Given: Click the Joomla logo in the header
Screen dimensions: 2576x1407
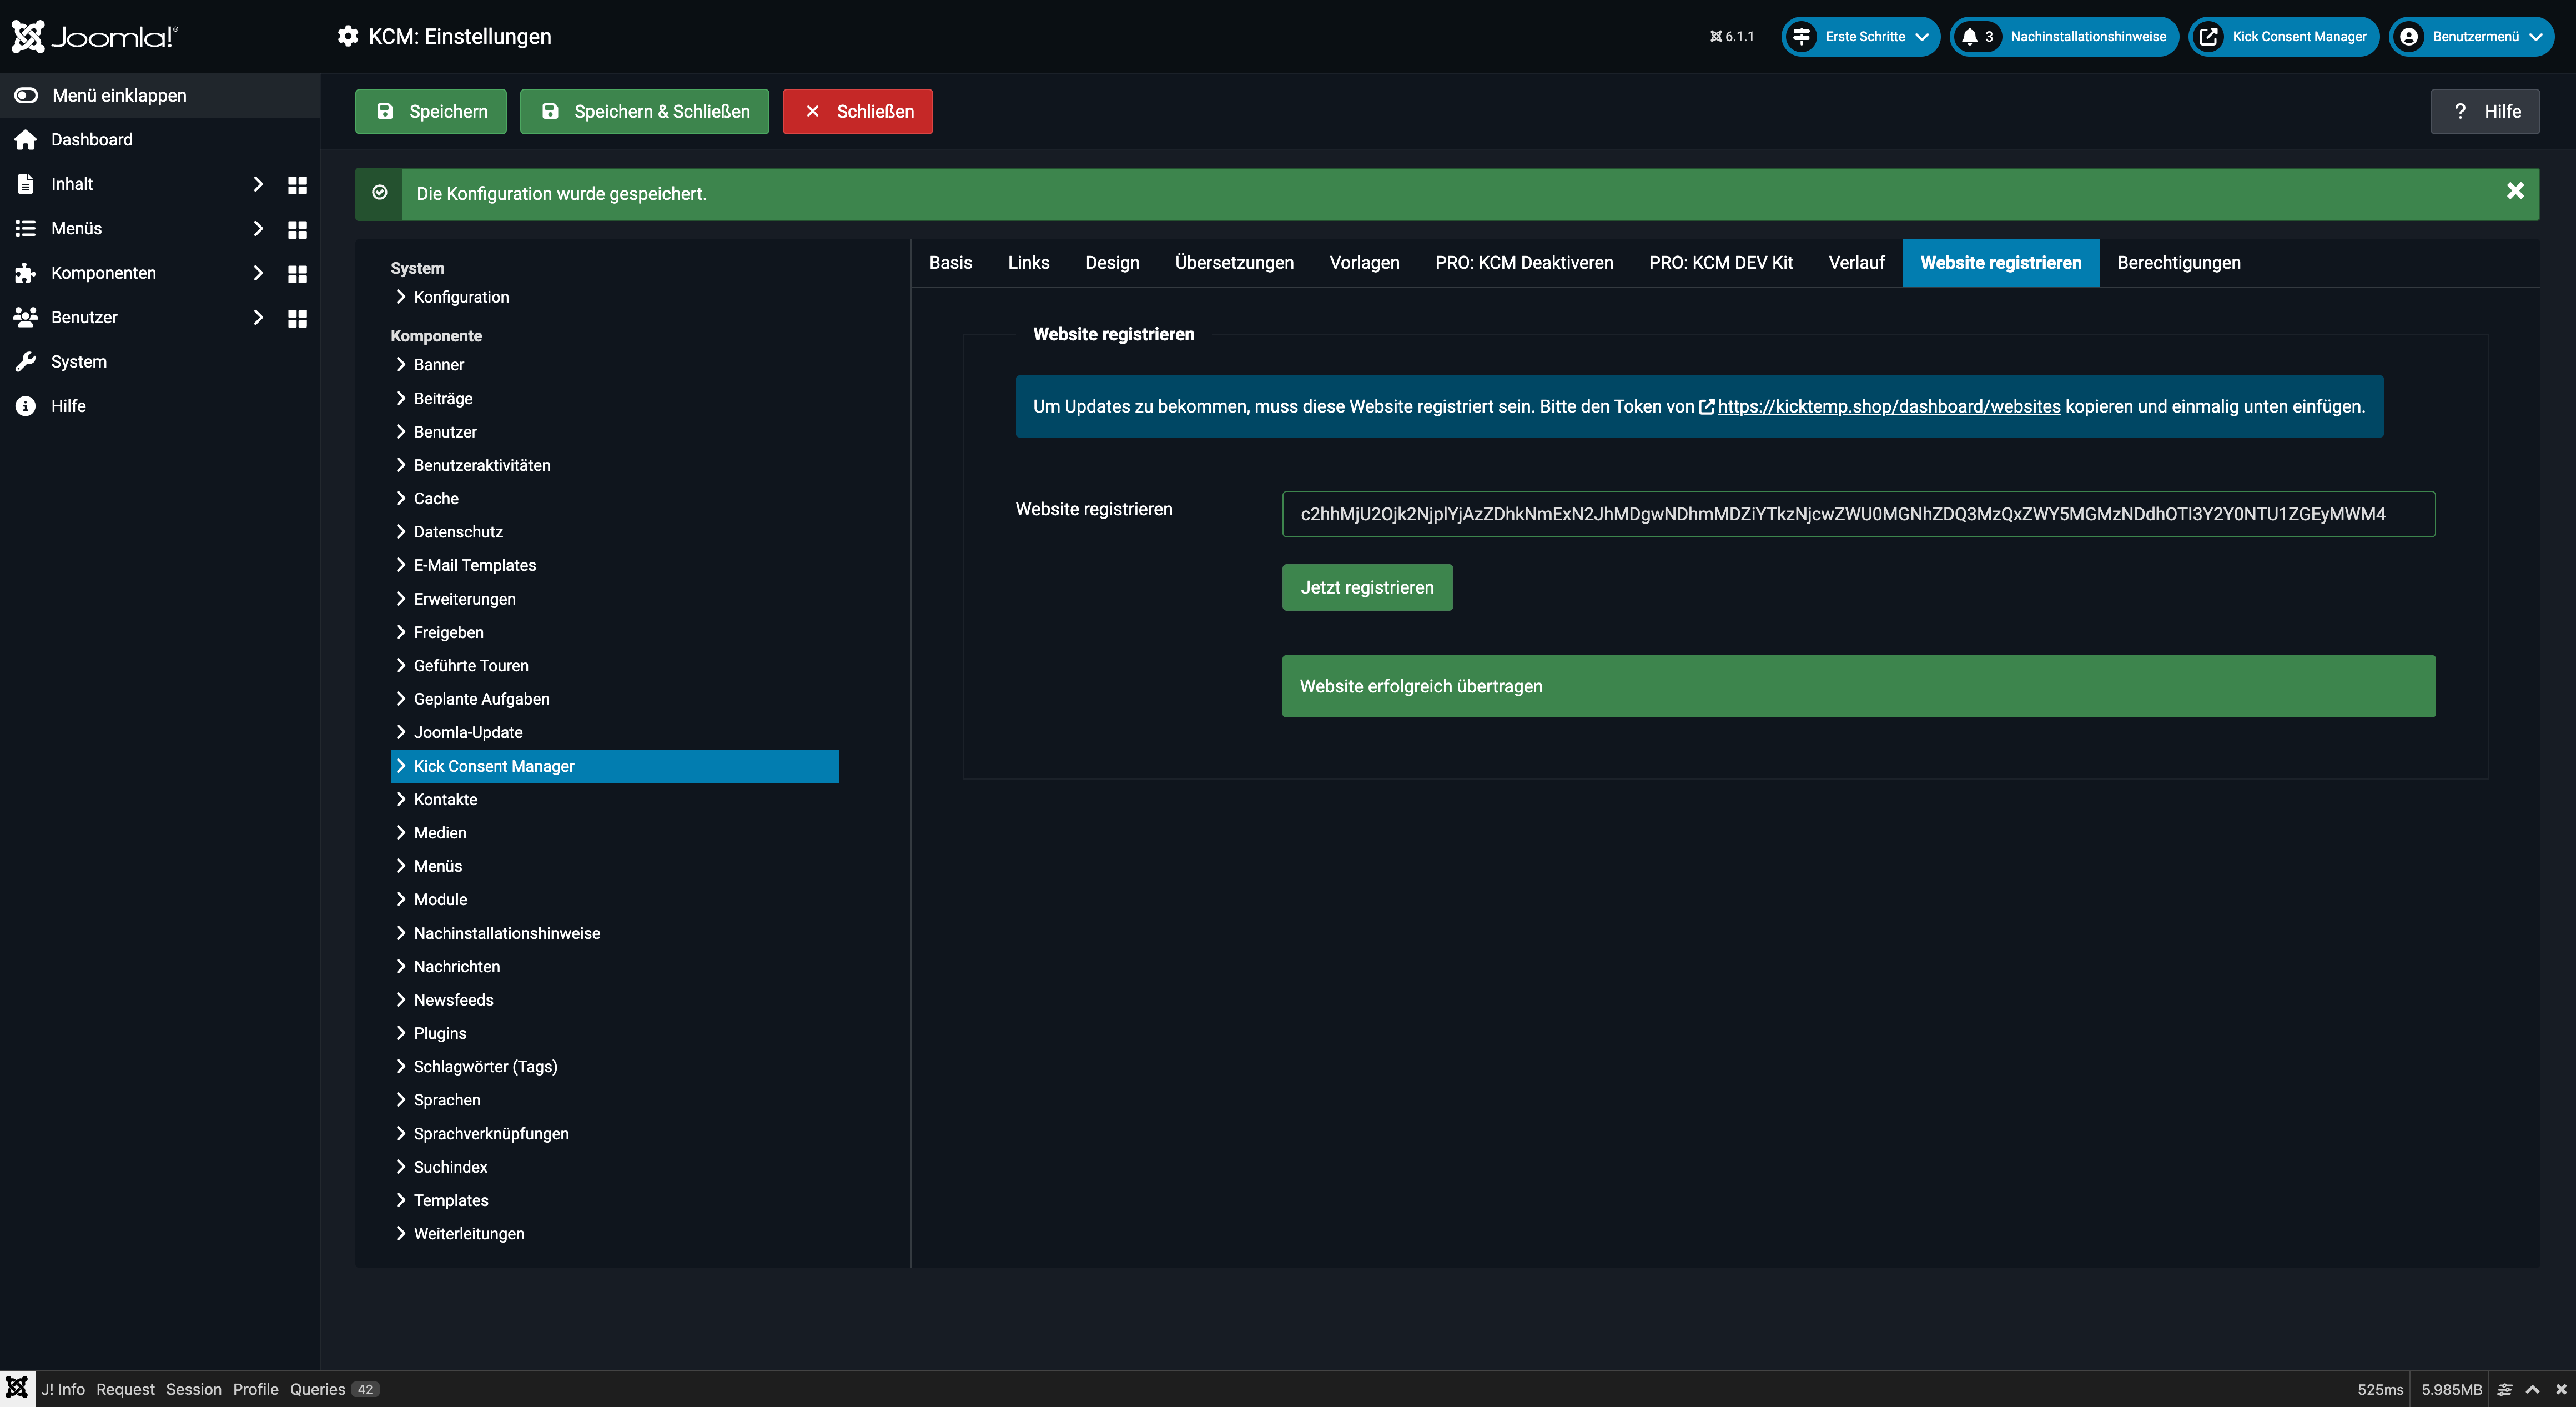Looking at the screenshot, I should point(95,36).
